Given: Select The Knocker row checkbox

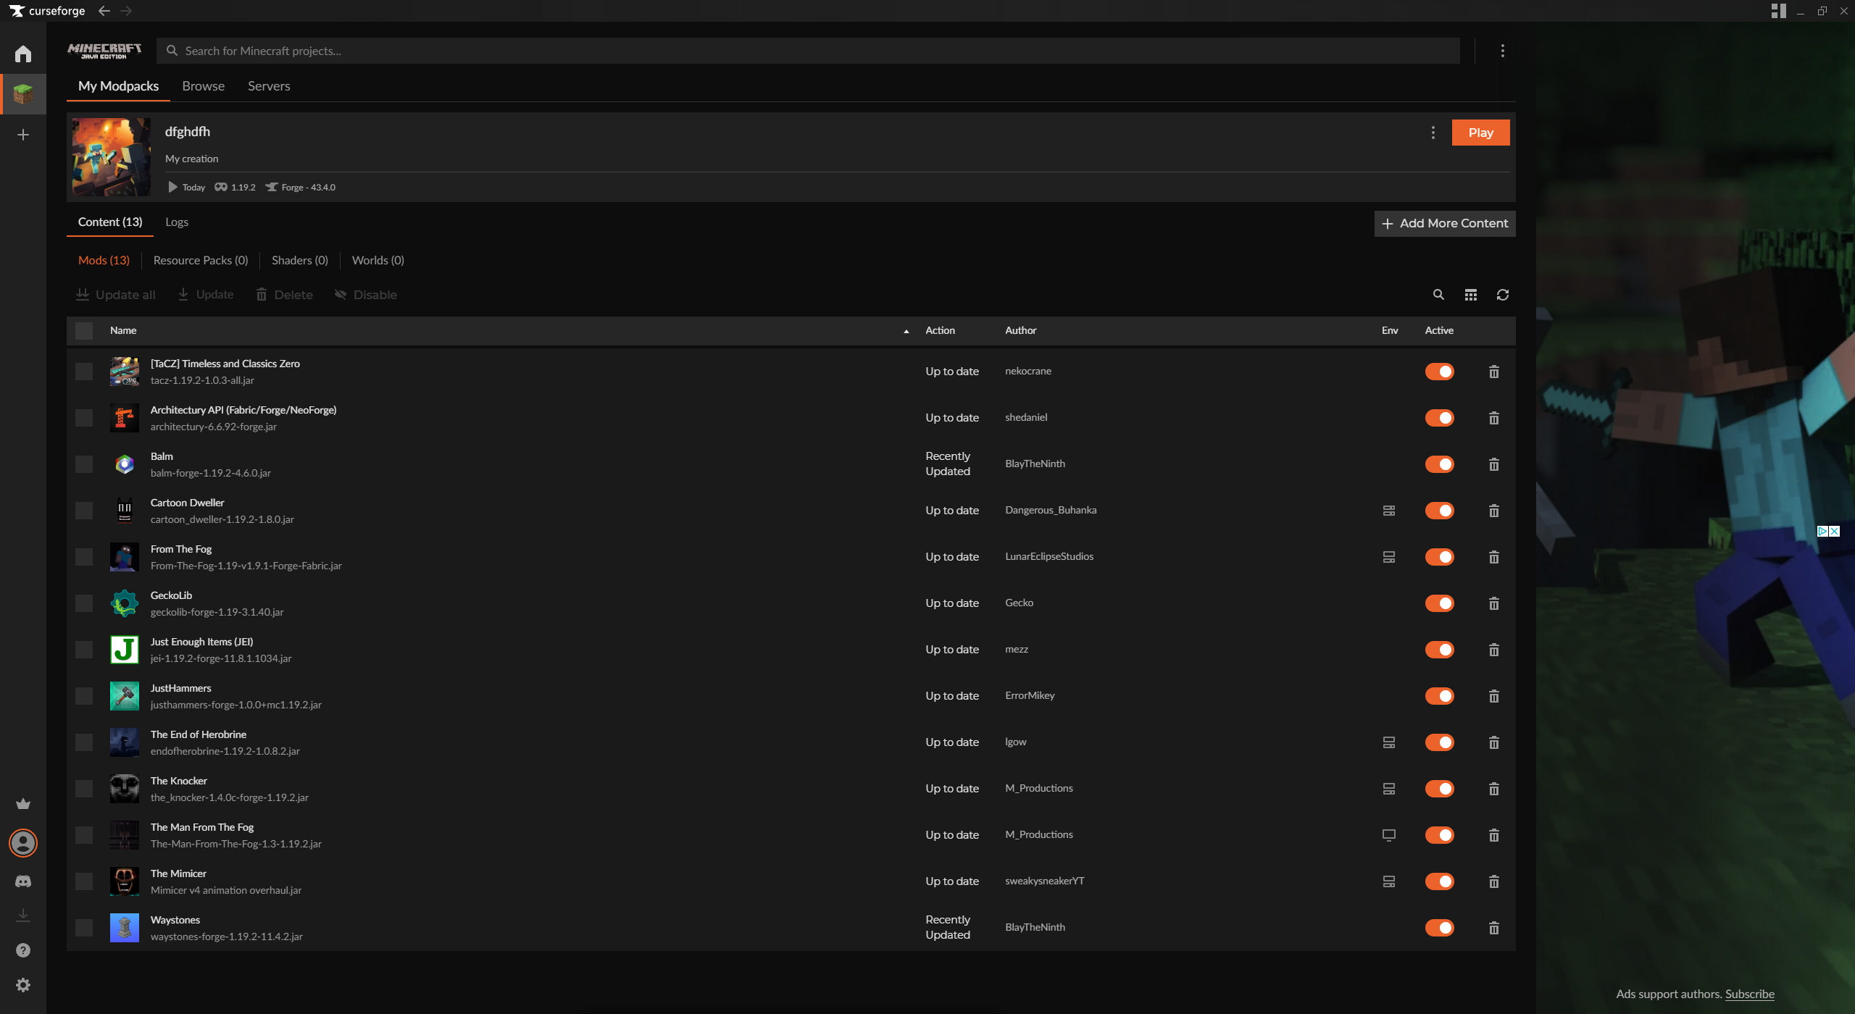Looking at the screenshot, I should pos(84,789).
